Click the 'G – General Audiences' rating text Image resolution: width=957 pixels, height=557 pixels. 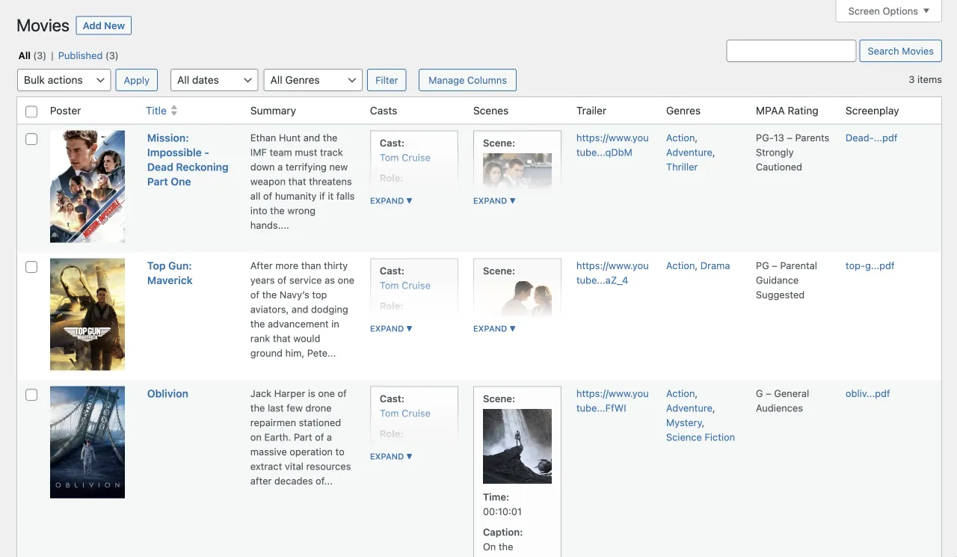782,401
